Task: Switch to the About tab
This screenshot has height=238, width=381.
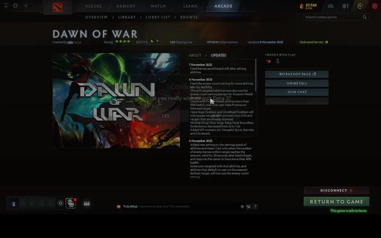Action: (195, 56)
